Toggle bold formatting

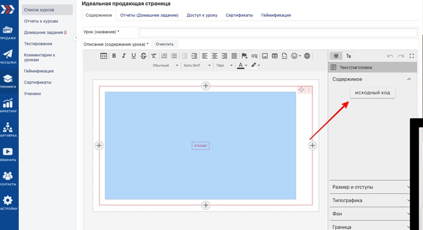tap(114, 56)
